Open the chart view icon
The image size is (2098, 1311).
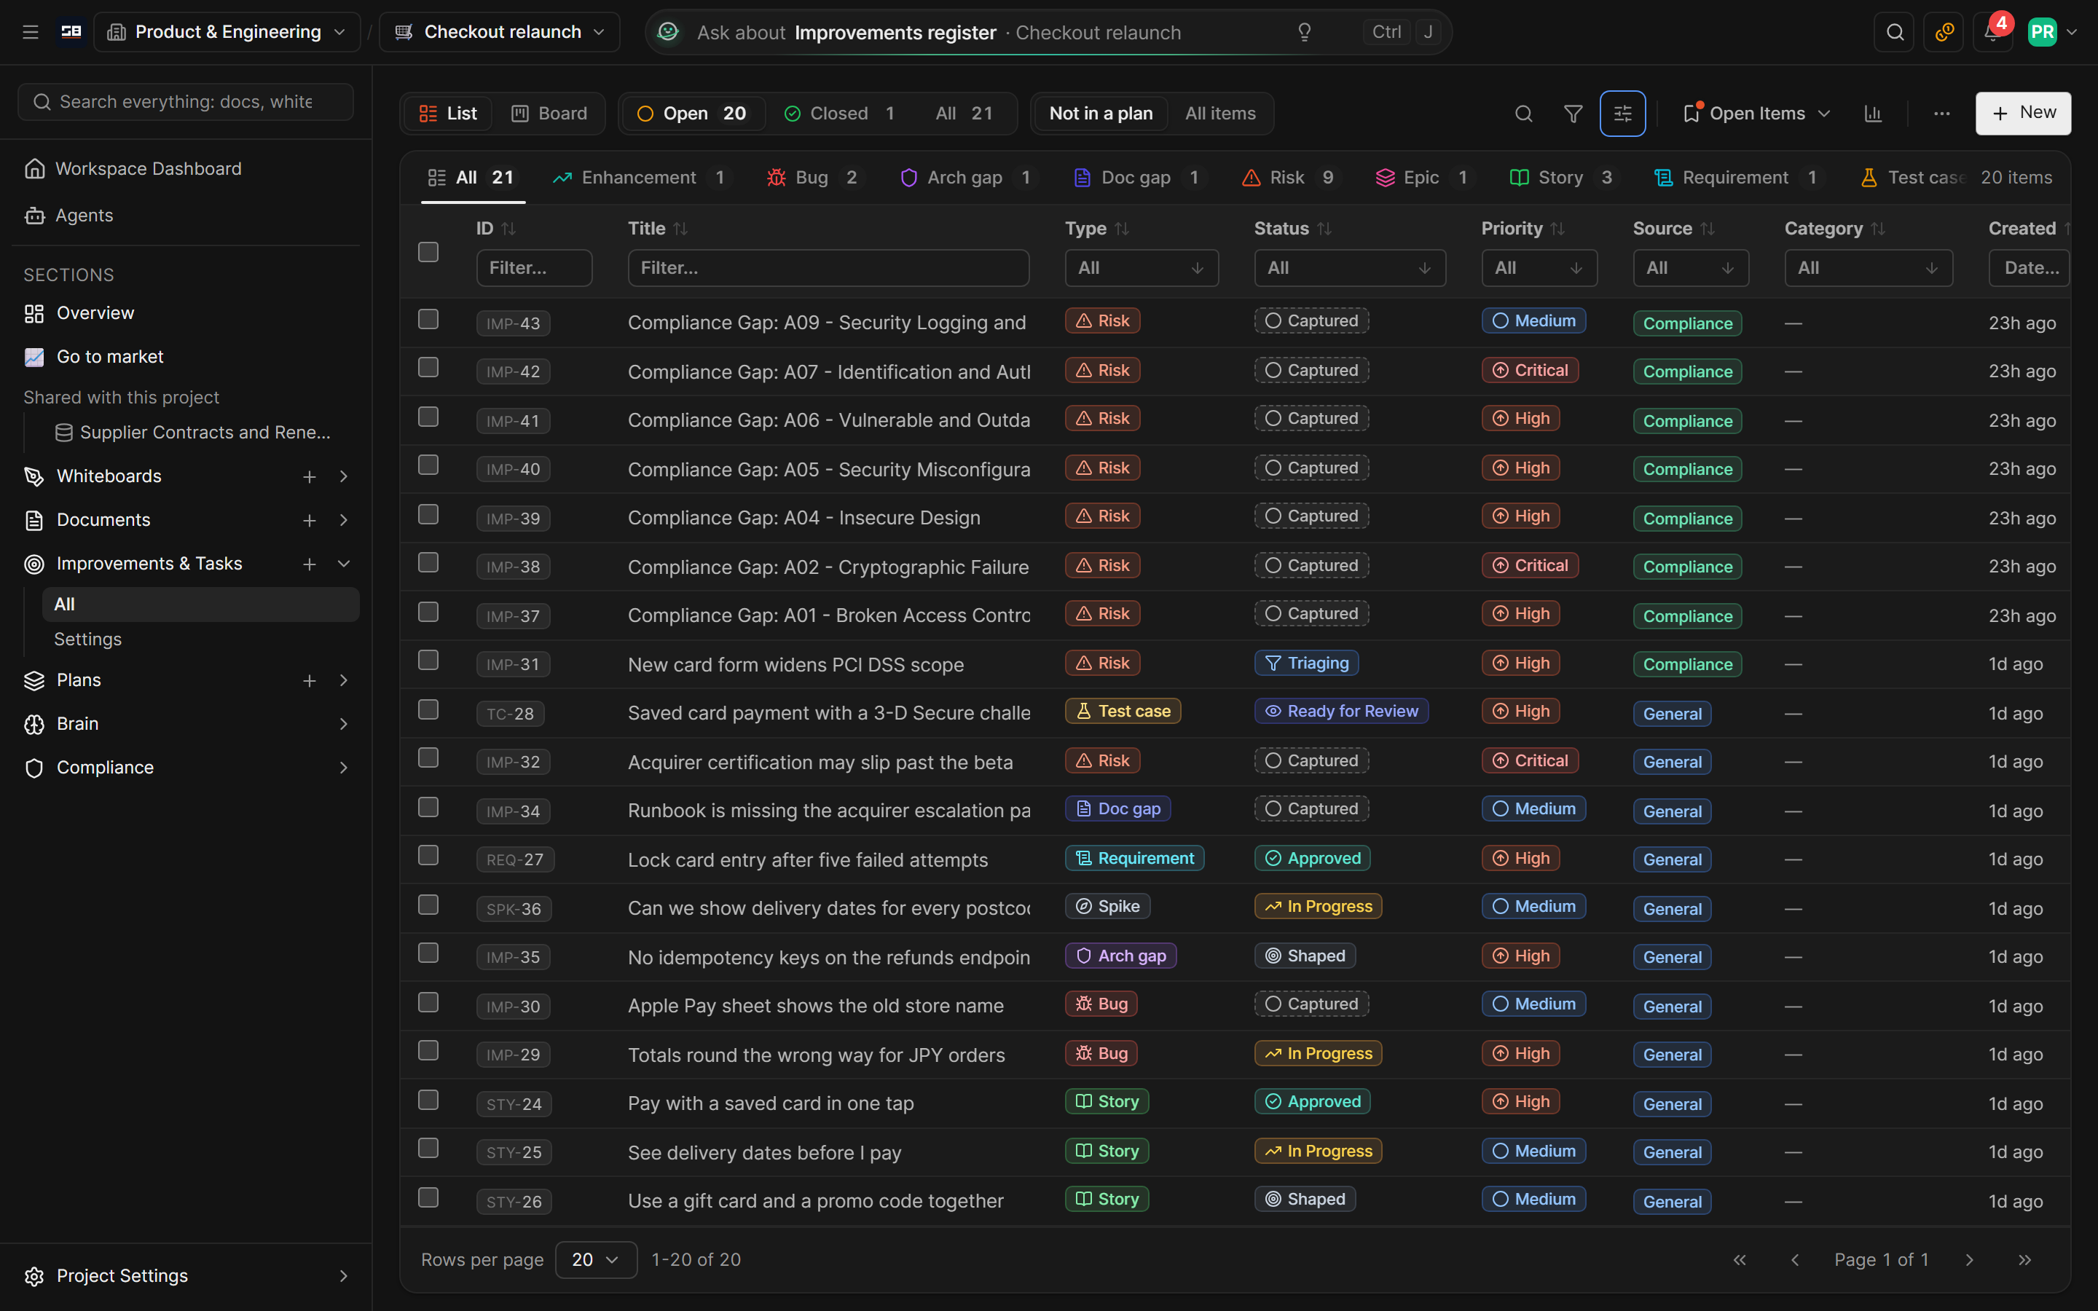1873,114
